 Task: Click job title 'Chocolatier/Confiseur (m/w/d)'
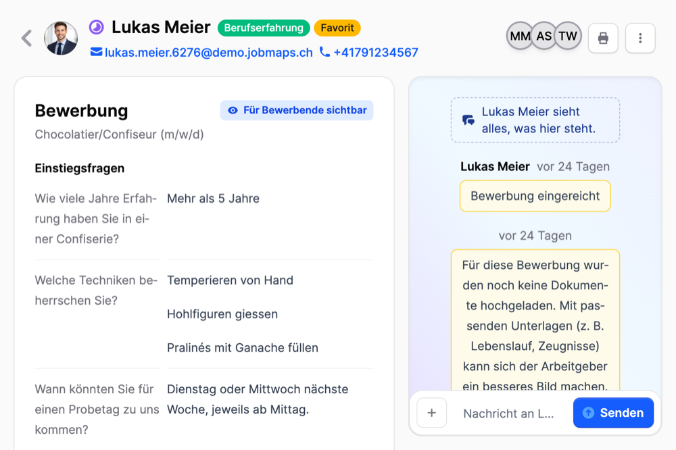pos(120,134)
